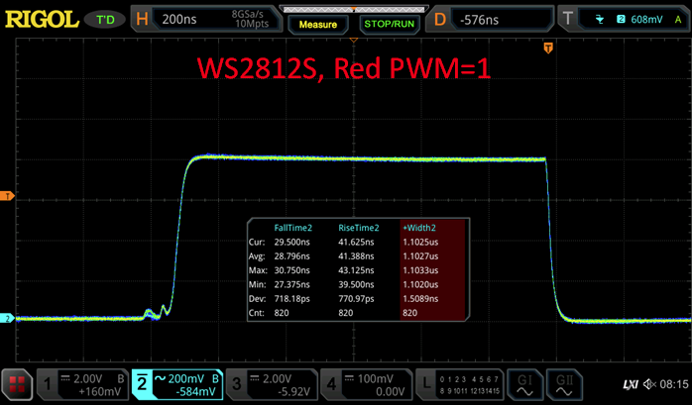Click the muted speaker sound icon
Screen dimensions: 692x405
[x=649, y=384]
